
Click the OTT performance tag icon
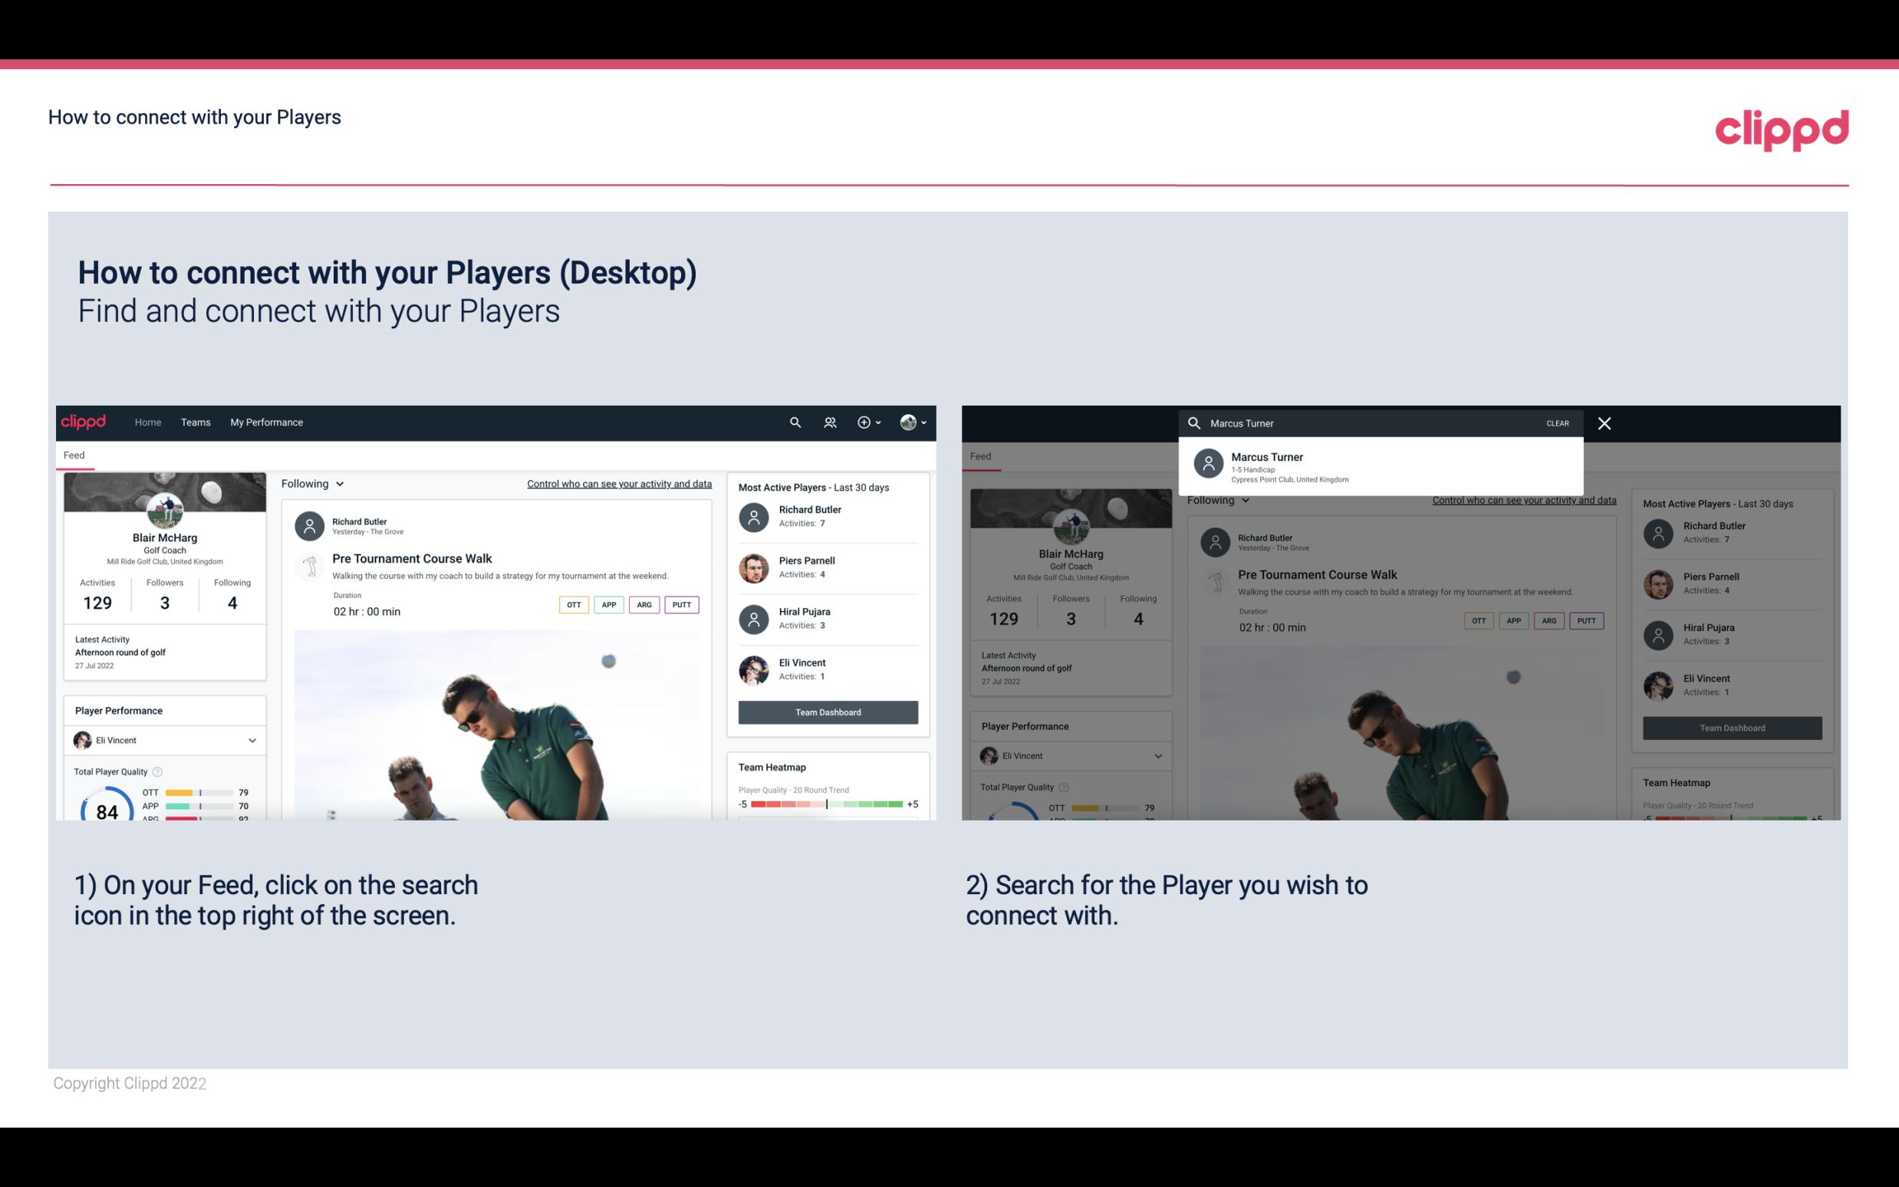(573, 604)
